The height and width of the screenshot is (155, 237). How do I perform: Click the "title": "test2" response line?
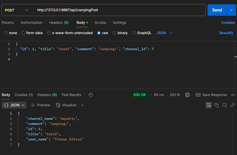click(x=43, y=134)
